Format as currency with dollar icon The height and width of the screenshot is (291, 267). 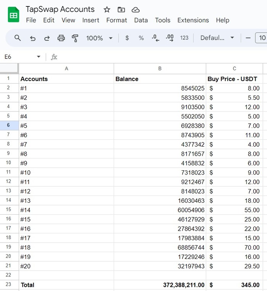click(x=127, y=38)
